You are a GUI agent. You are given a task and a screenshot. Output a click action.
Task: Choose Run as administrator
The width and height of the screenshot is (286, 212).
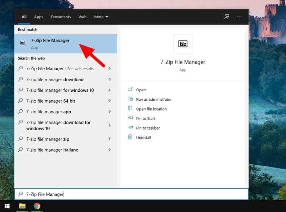[x=154, y=99]
